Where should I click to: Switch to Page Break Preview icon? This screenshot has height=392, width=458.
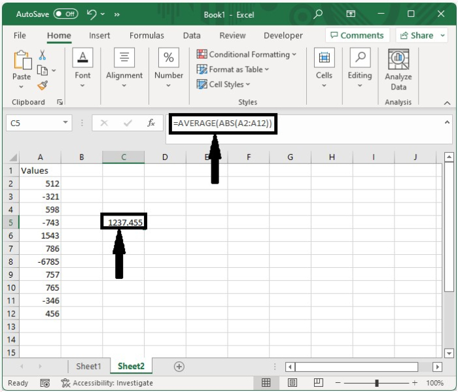pos(319,382)
